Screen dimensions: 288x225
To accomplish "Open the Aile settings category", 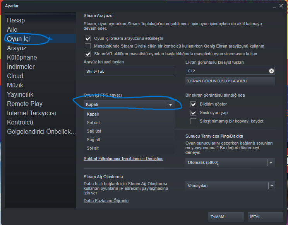I will 40,29.
